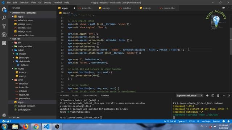Image resolution: width=232 pixels, height=130 pixels.
Task: Click the editor vertical scrollbar
Action: click(x=231, y=41)
